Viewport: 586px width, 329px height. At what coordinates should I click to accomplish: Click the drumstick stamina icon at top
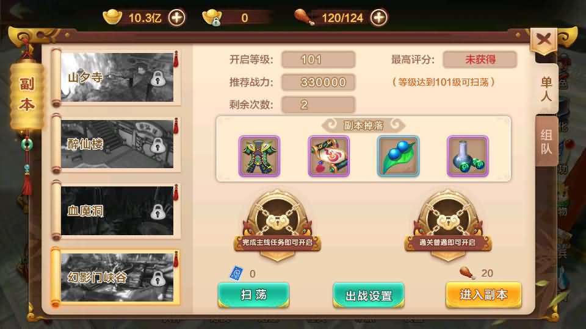pos(303,17)
